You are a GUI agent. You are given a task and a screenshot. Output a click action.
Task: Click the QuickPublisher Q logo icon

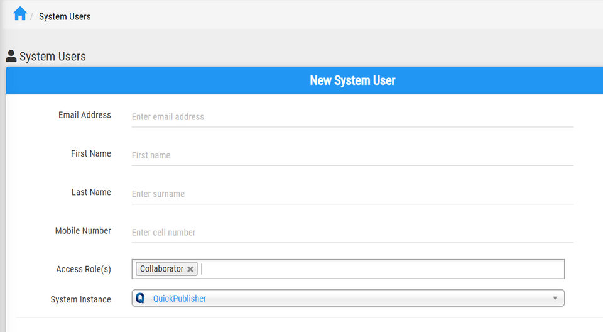click(x=140, y=298)
